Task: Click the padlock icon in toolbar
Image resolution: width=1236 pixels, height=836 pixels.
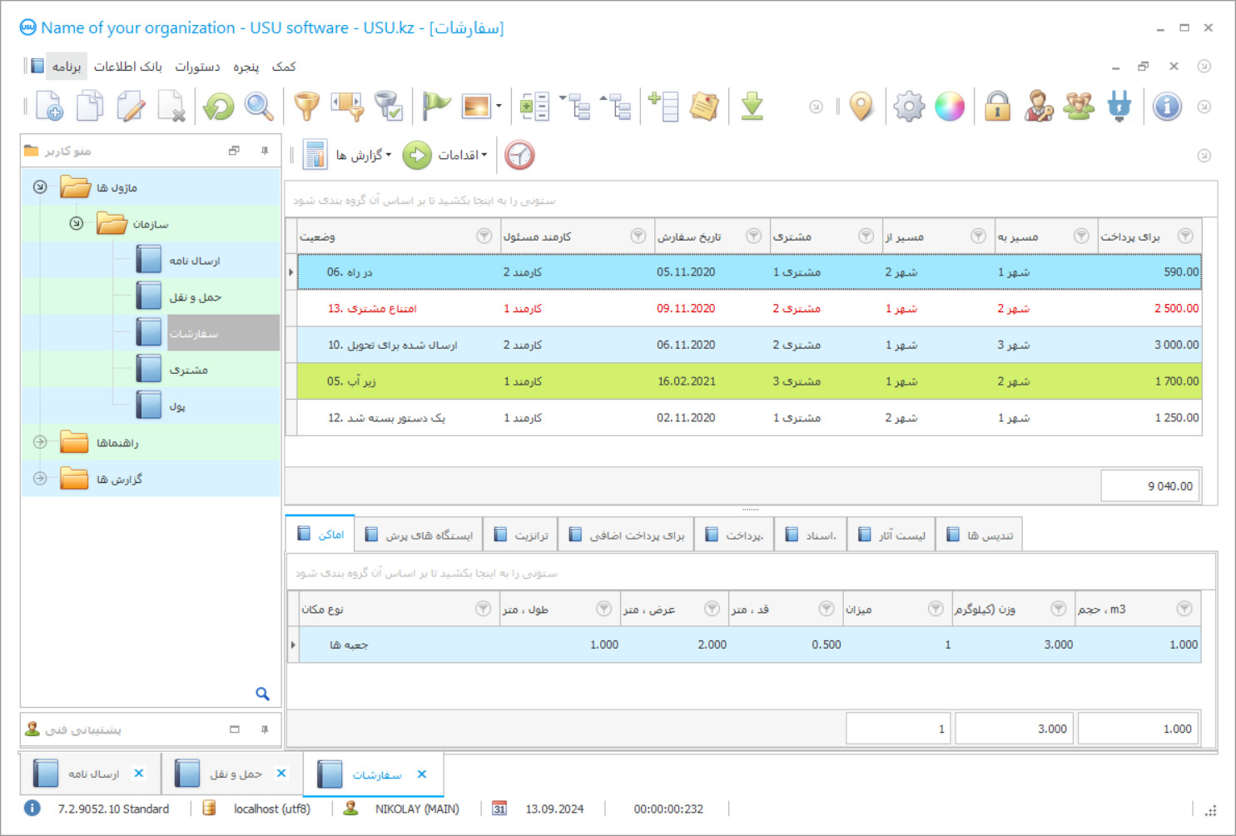Action: click(997, 107)
